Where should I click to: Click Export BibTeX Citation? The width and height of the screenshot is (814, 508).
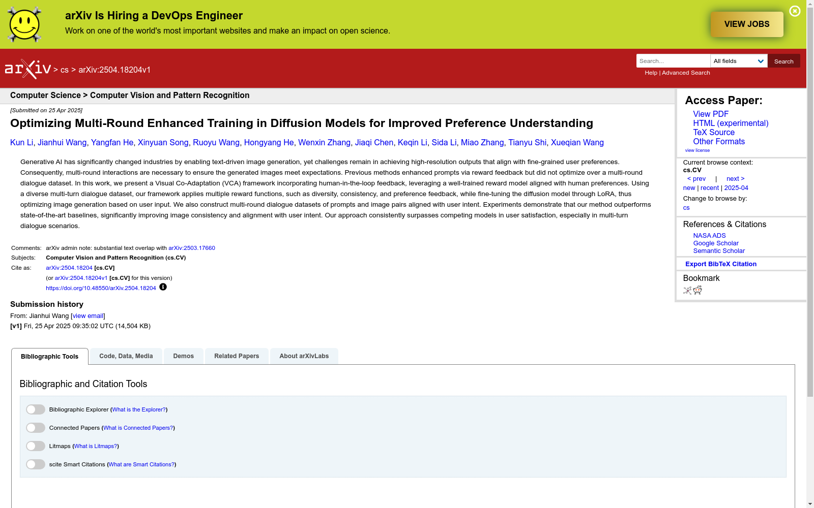click(x=721, y=264)
